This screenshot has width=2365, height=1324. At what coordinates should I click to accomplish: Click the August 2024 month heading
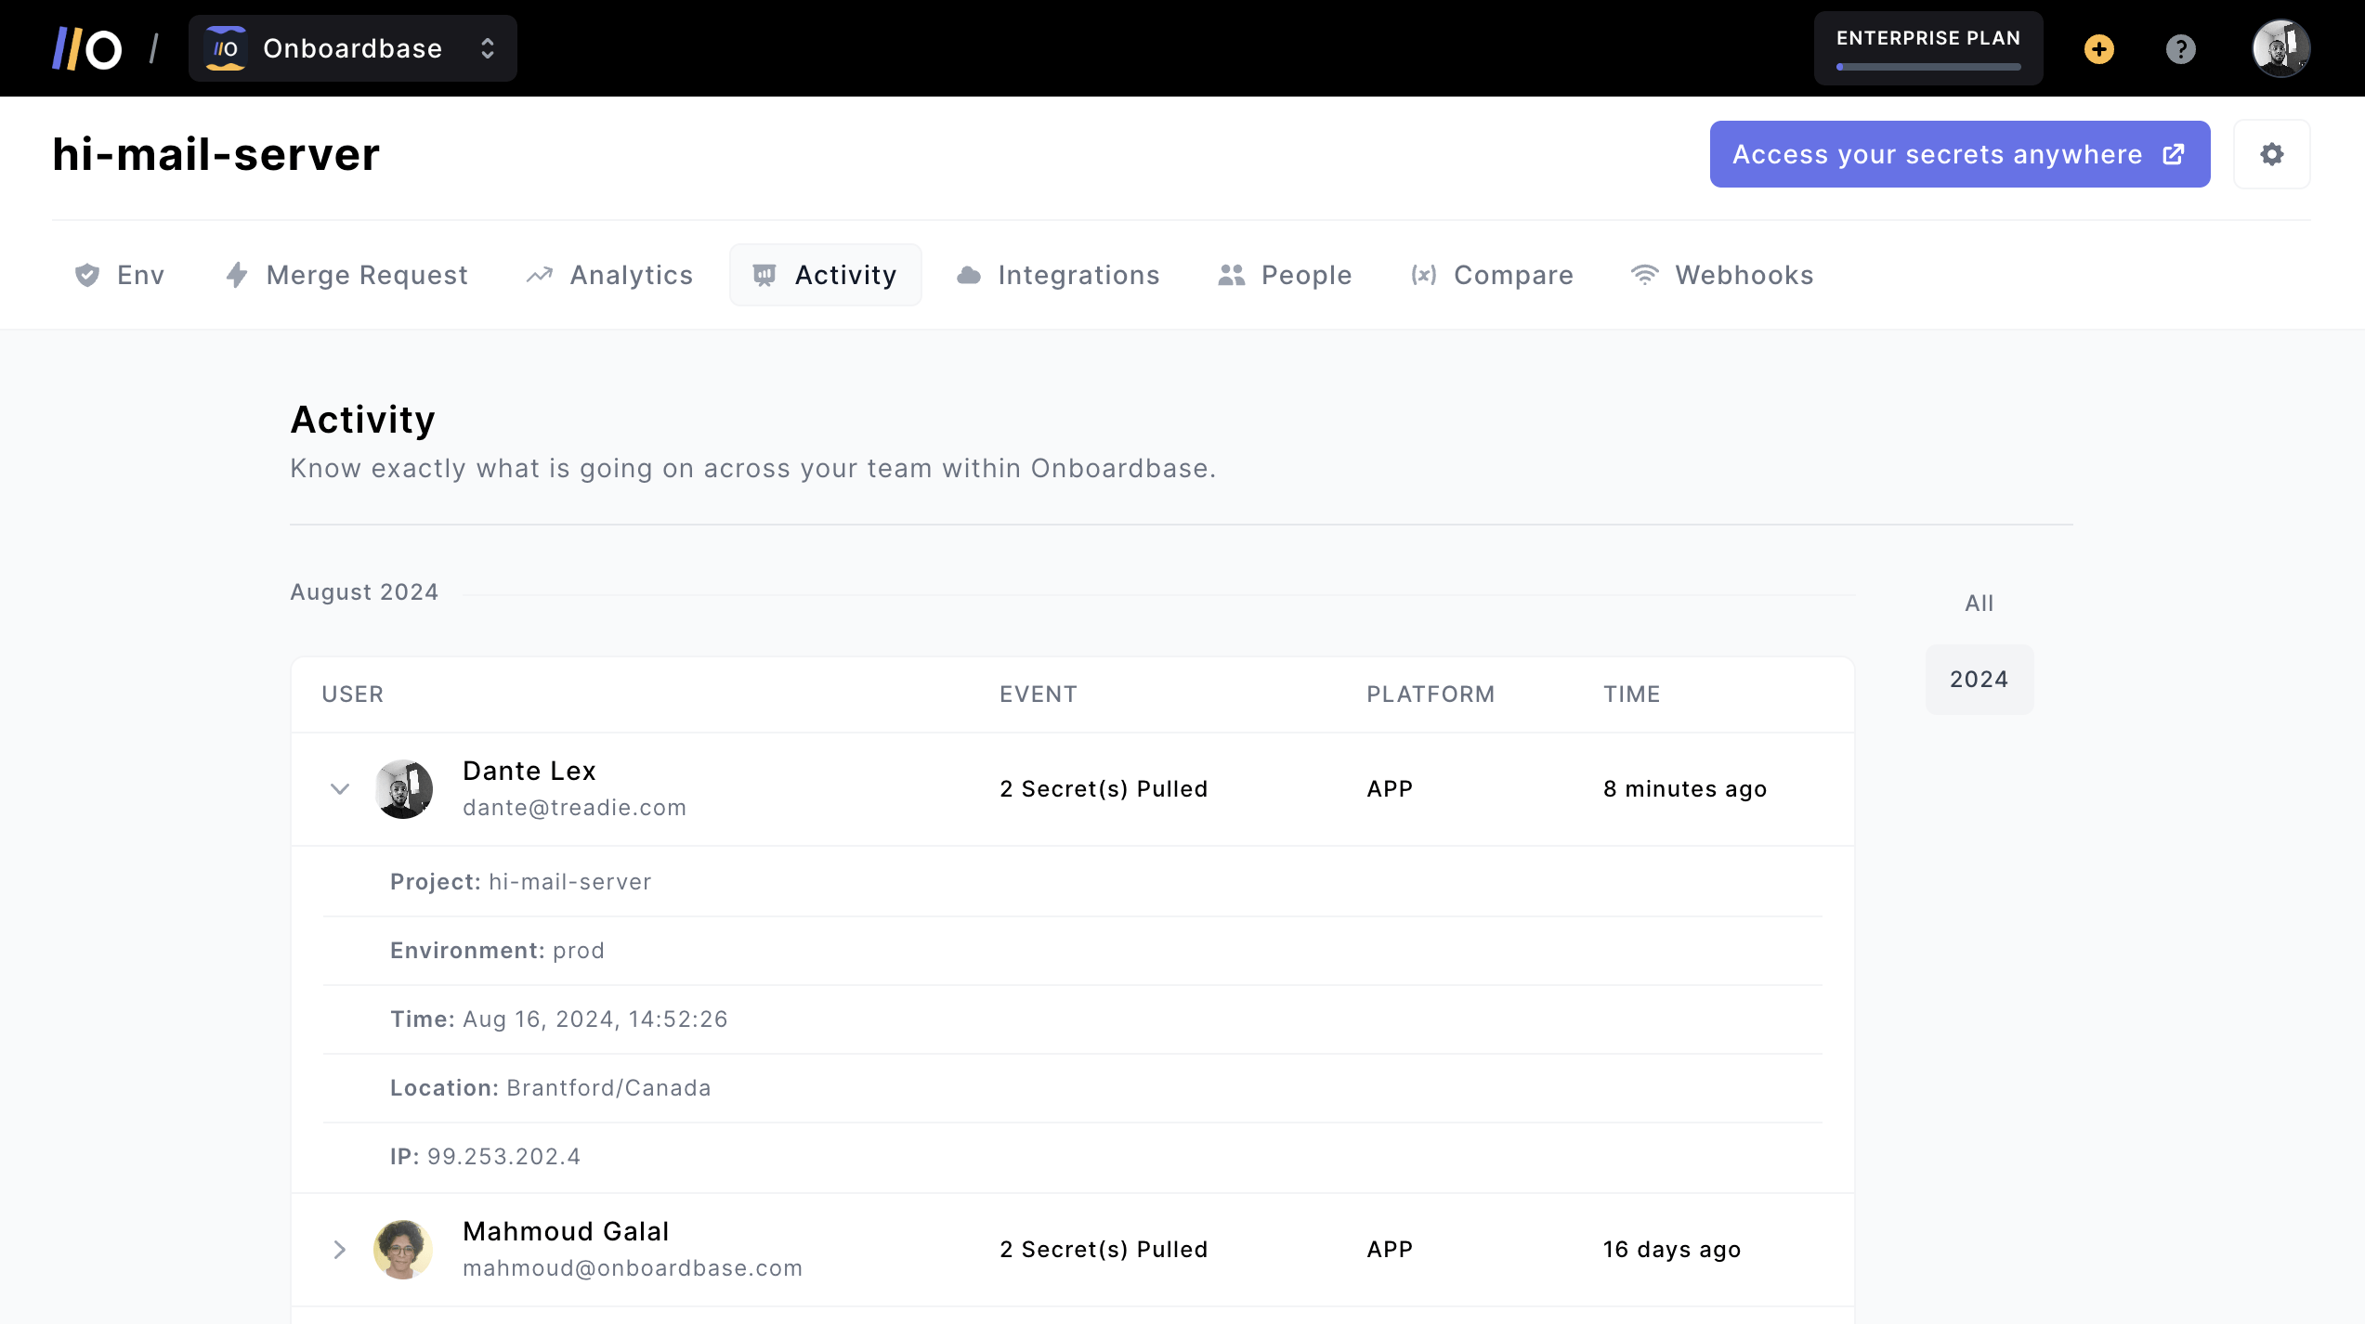[x=364, y=592]
